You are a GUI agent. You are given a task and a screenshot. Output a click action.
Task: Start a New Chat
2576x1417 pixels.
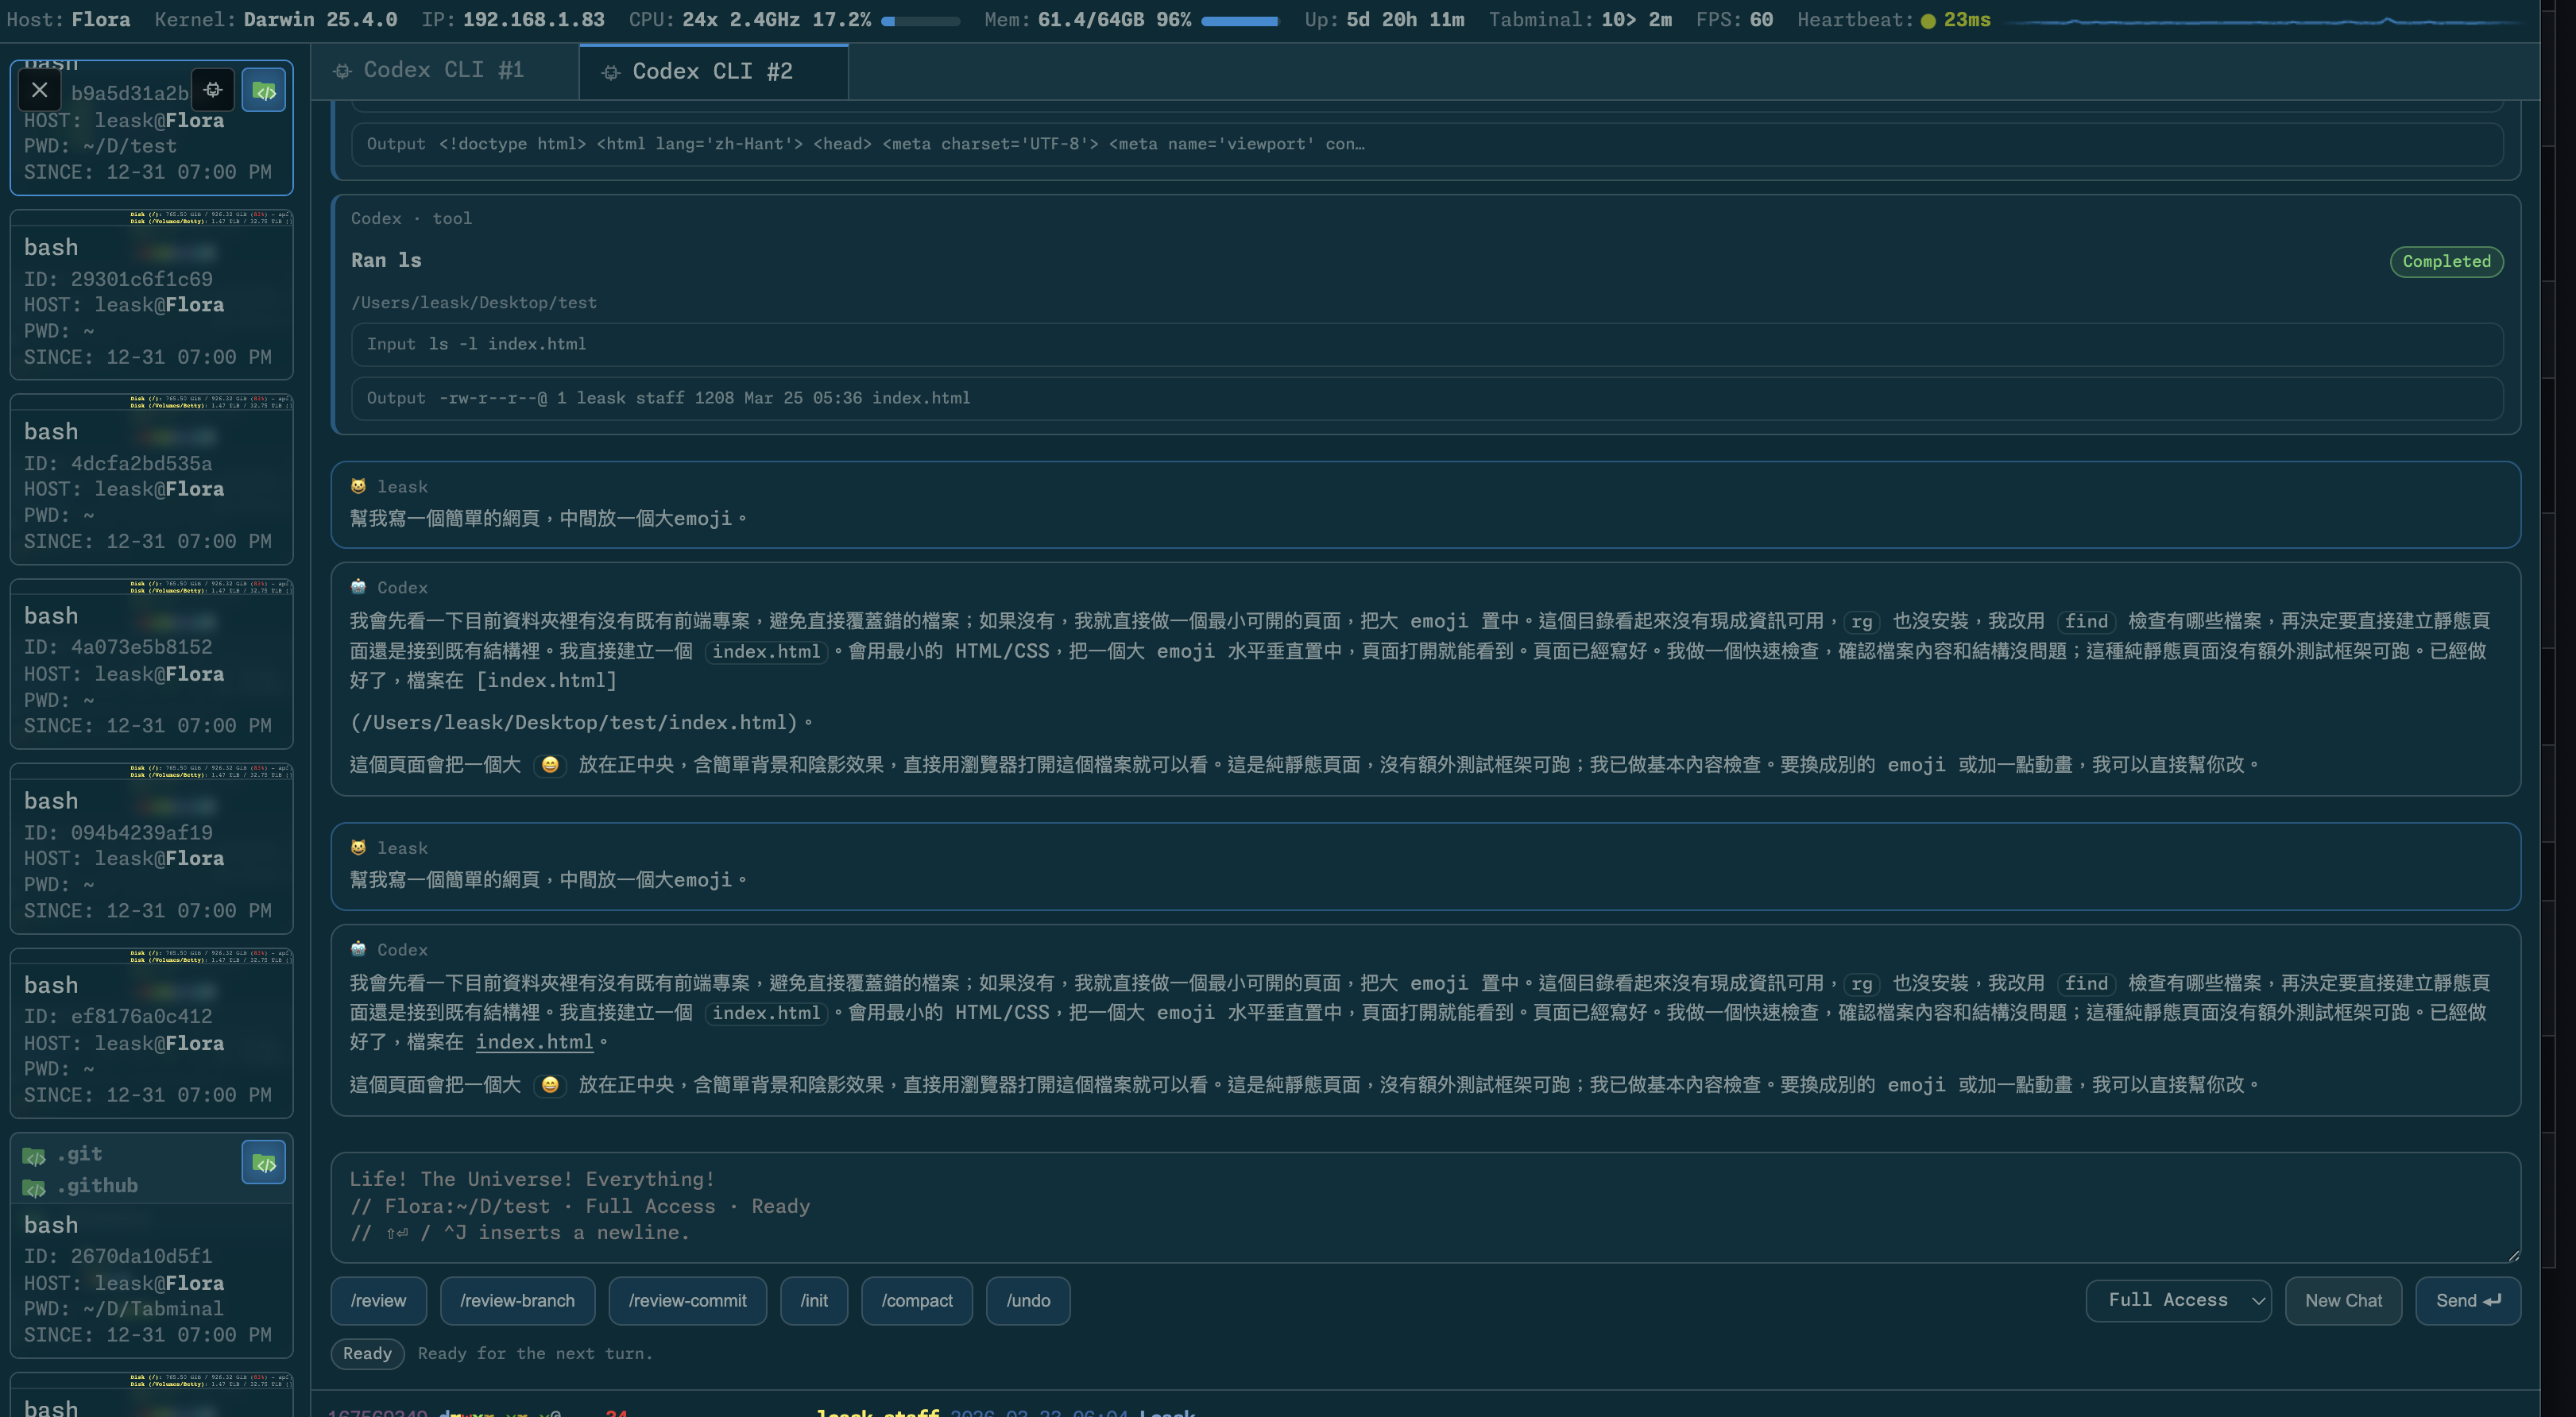[2342, 1300]
